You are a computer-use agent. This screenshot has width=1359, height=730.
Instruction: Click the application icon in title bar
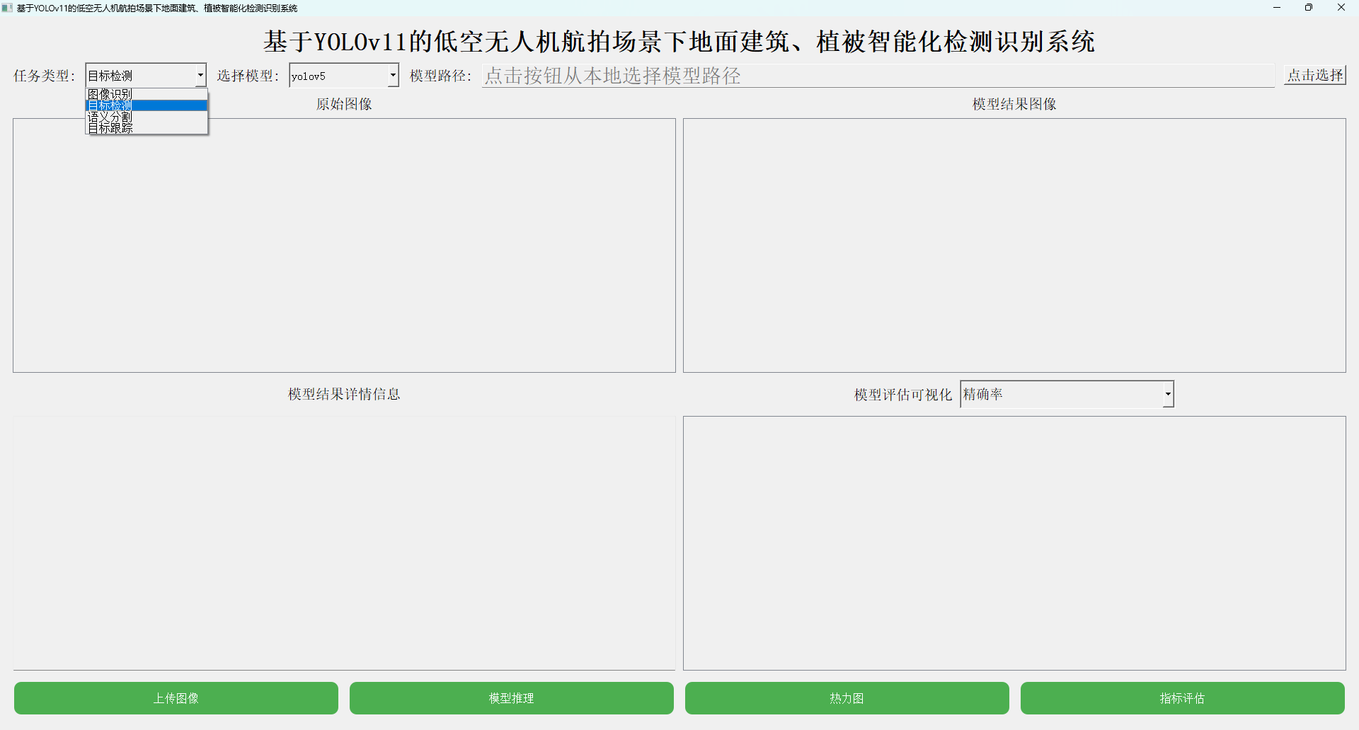click(x=7, y=8)
